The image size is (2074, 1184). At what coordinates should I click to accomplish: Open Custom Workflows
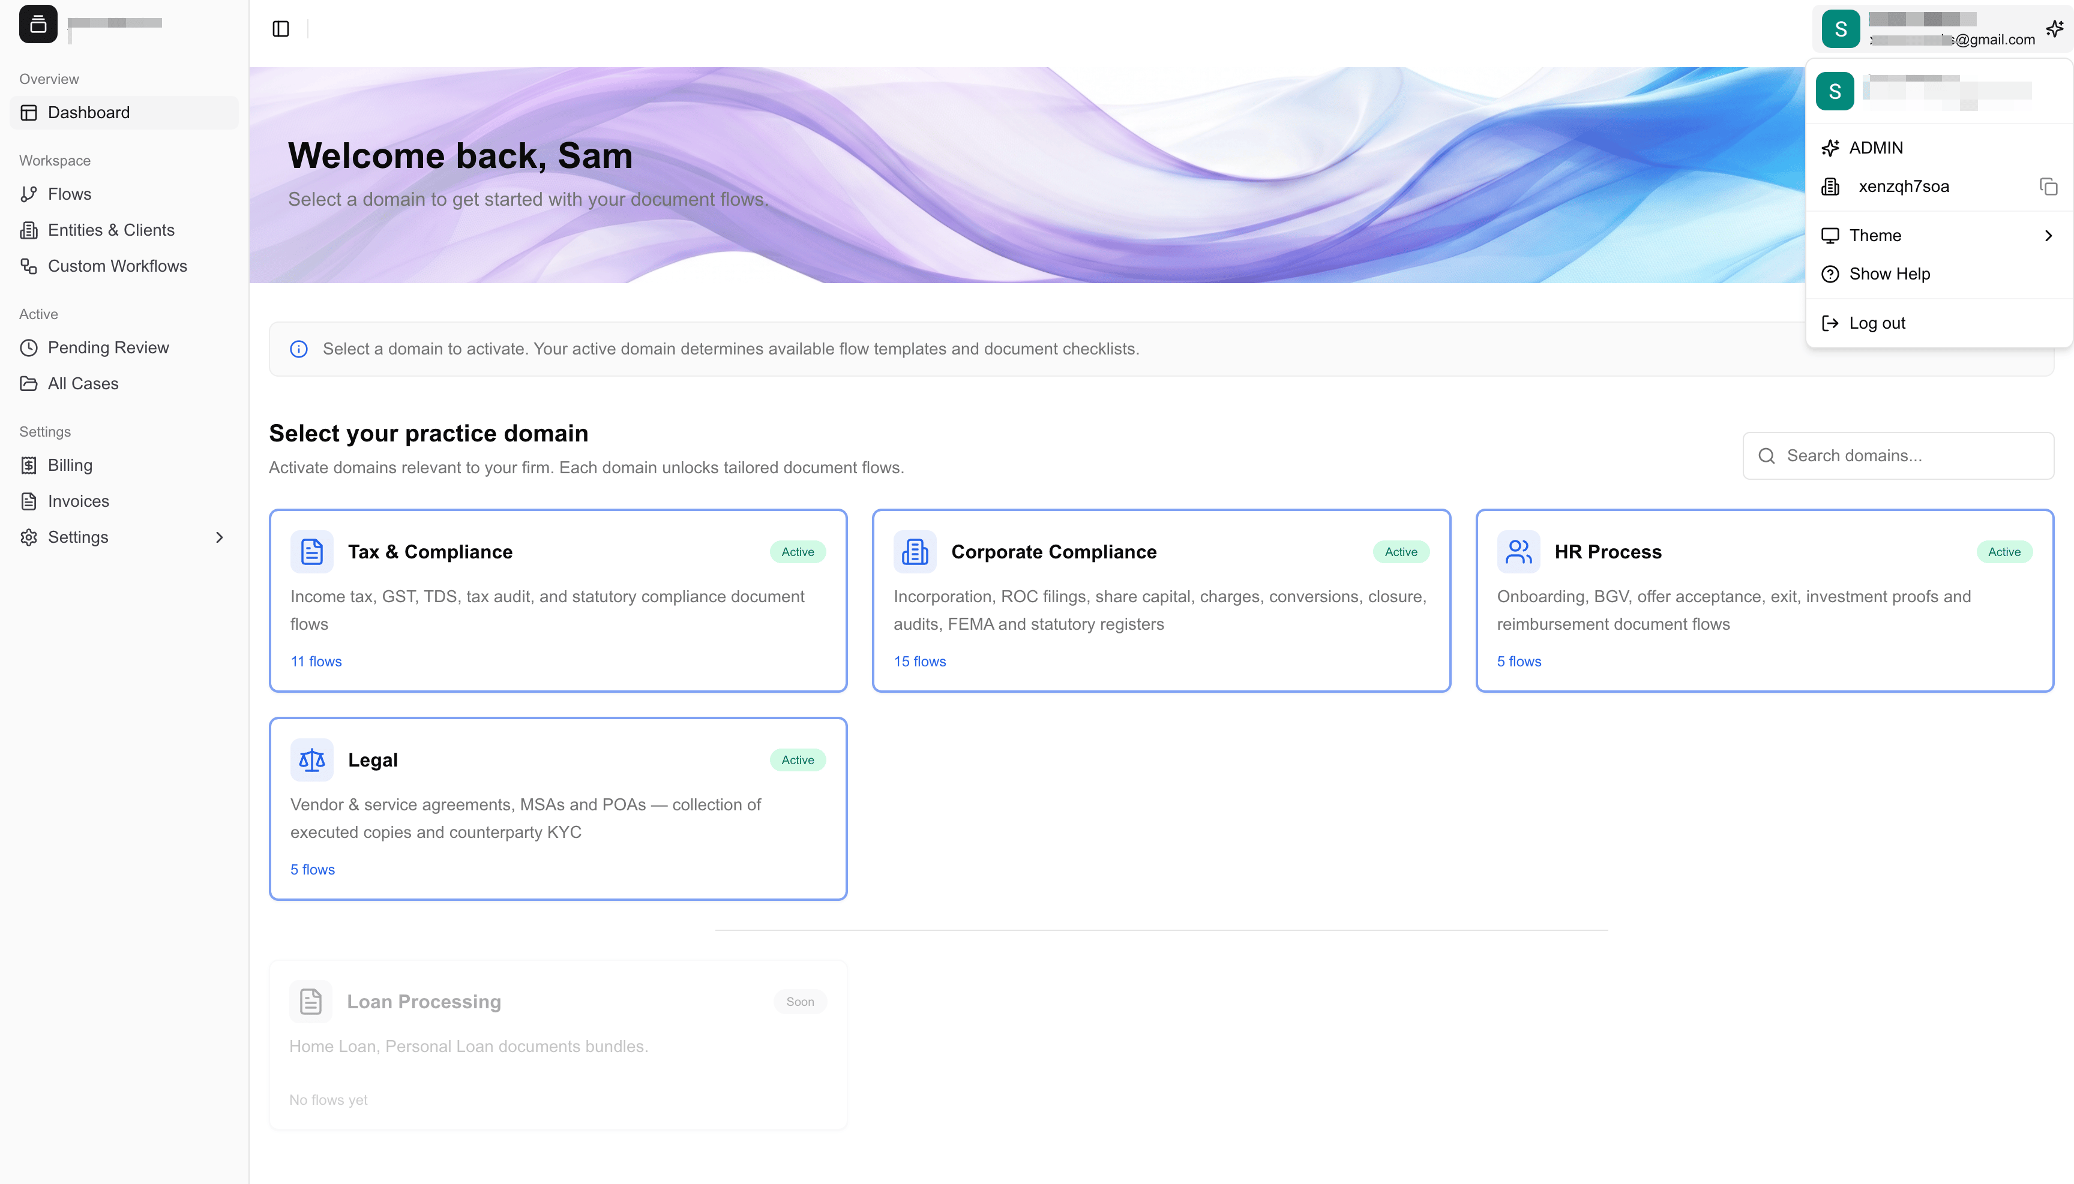[124, 266]
